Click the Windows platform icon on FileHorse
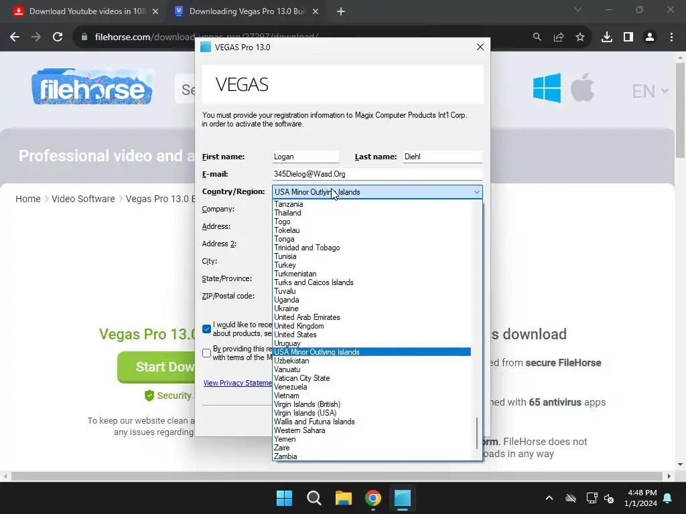 (547, 88)
